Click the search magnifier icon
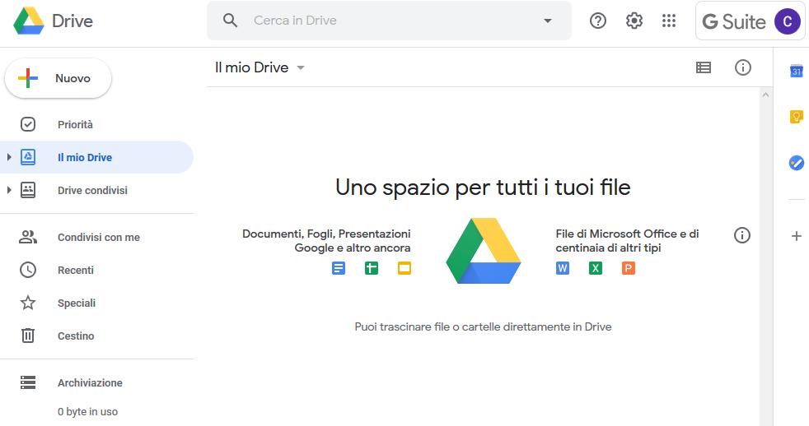This screenshot has height=426, width=809. click(230, 21)
